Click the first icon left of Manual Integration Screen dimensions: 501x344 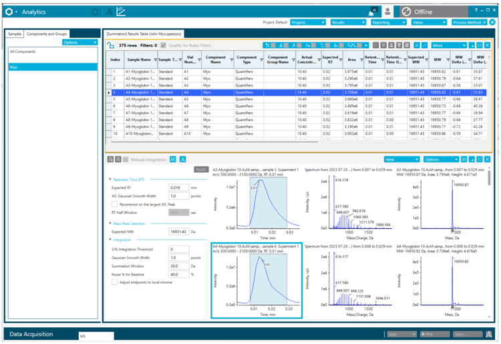coord(110,160)
